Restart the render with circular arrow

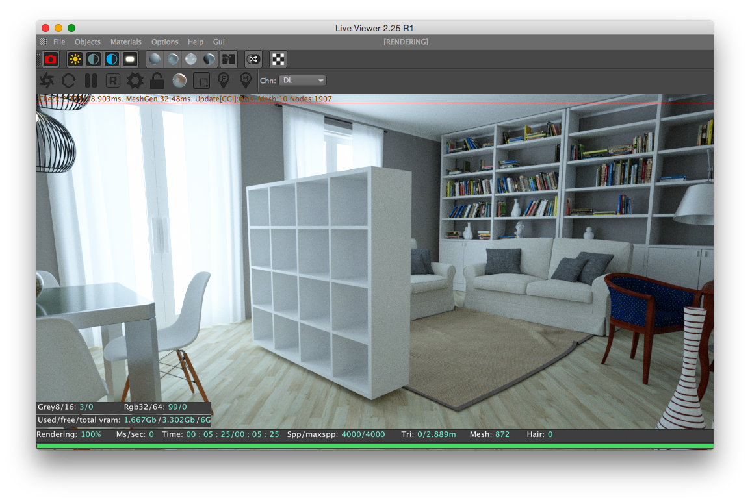69,81
